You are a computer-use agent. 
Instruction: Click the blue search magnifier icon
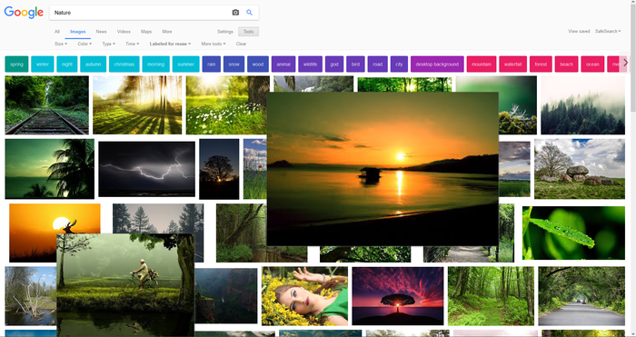pyautogui.click(x=250, y=13)
